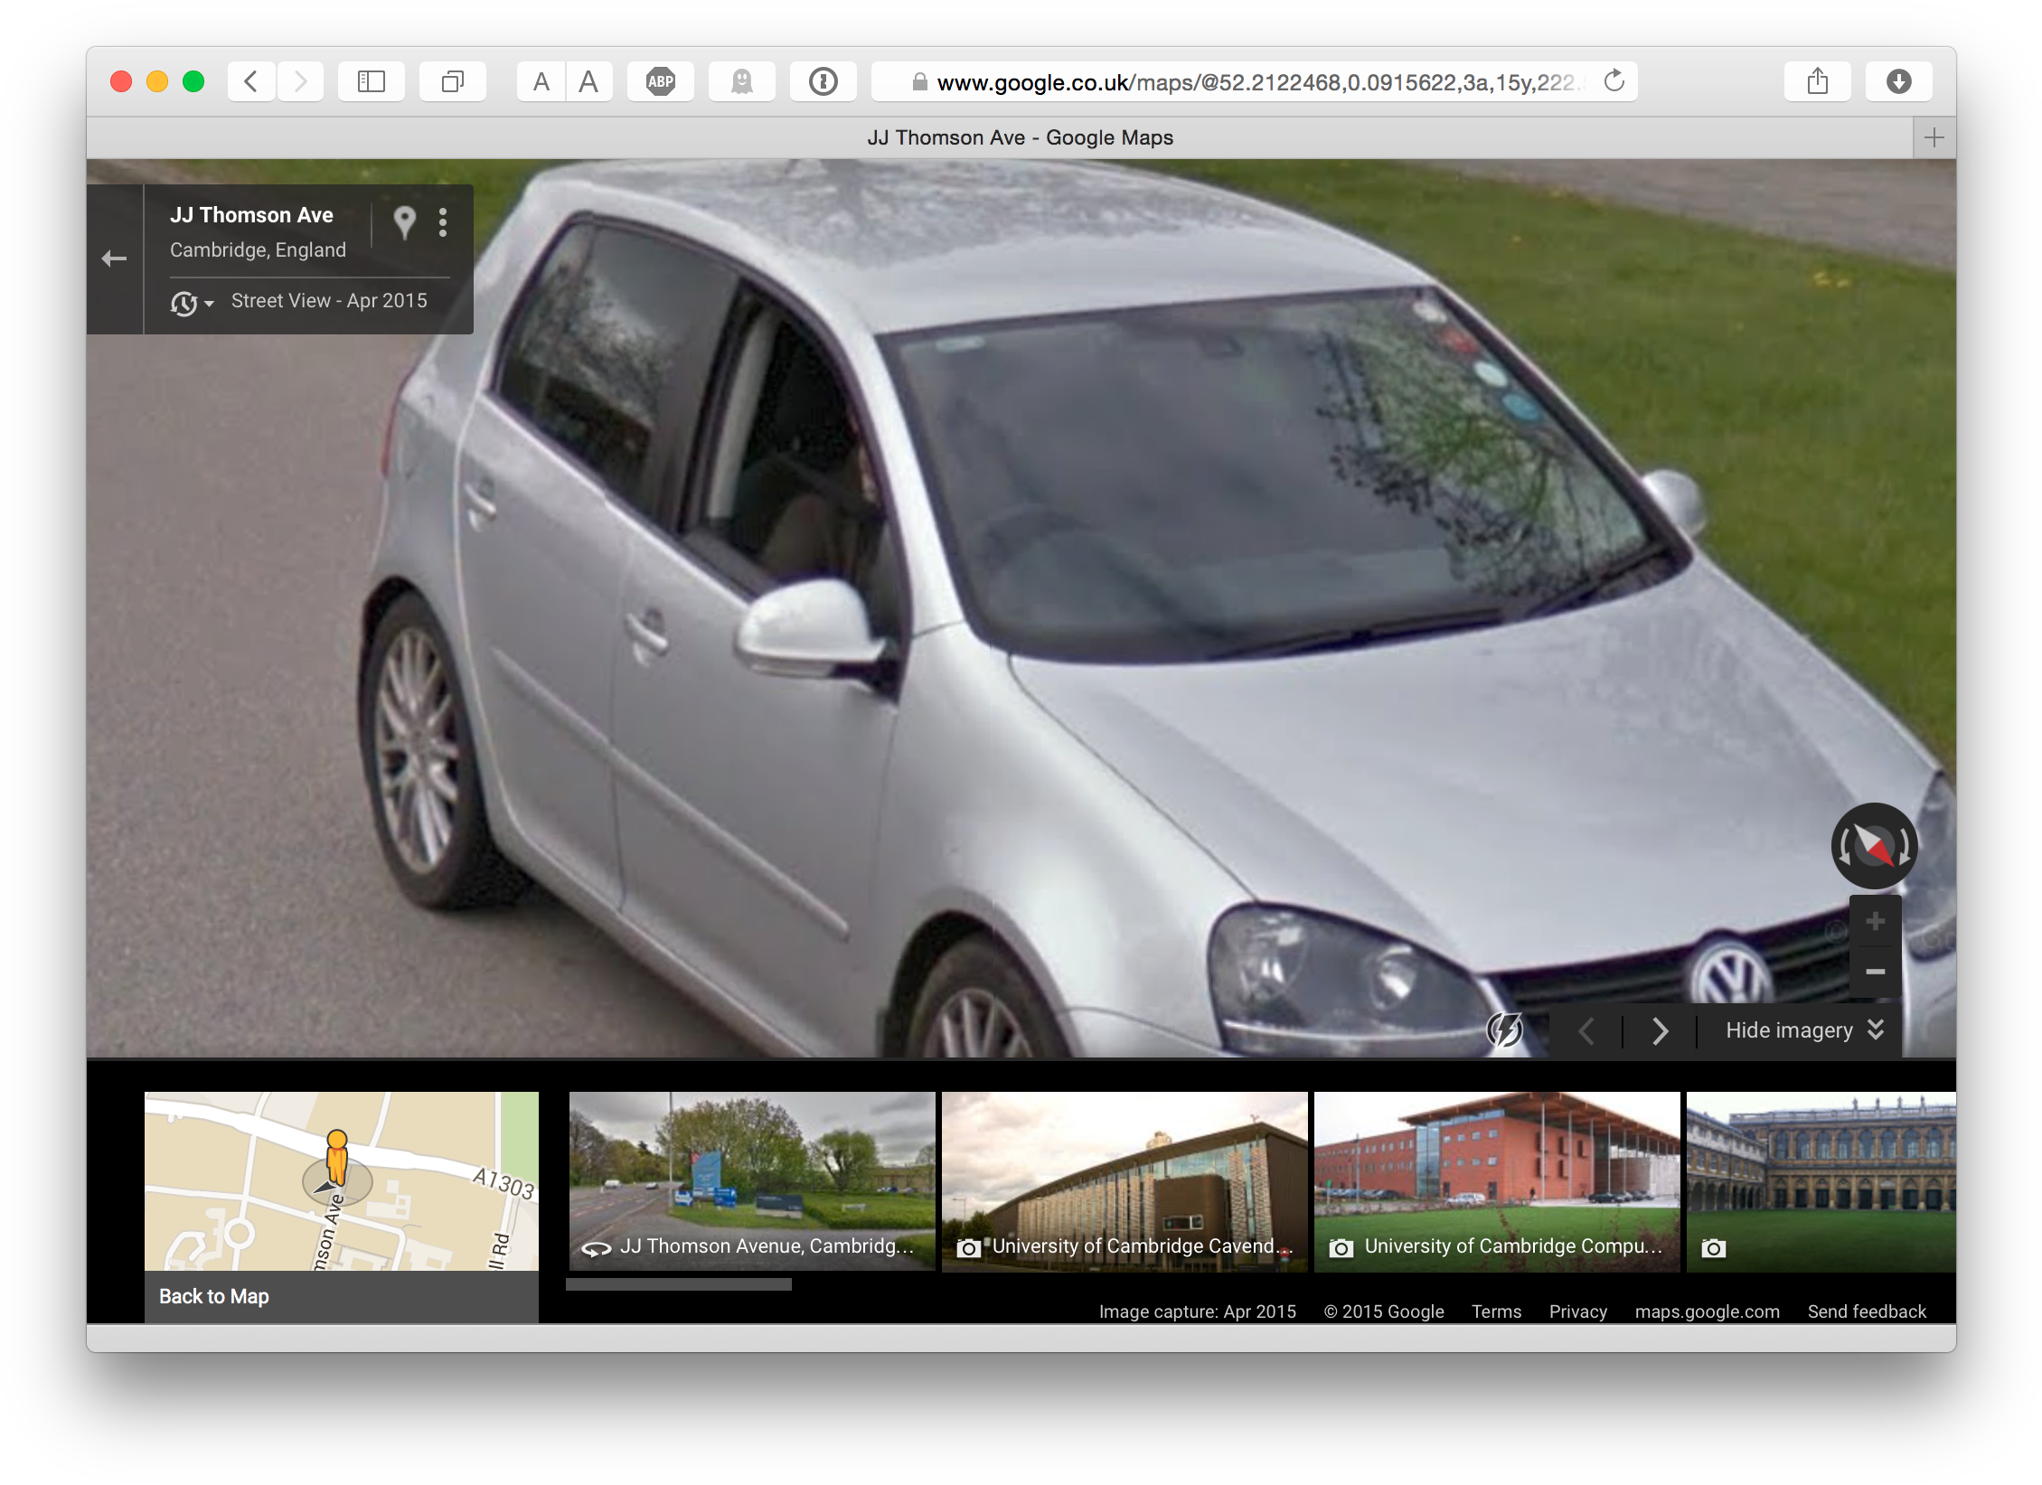Click the back arrow on the info panel
The width and height of the screenshot is (2042, 1485).
pos(112,259)
